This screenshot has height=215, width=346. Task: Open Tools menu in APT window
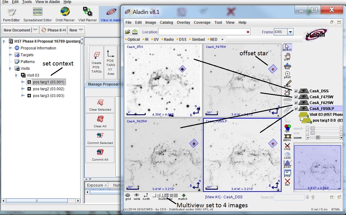point(27,2)
